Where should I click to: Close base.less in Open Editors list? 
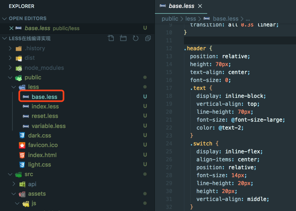pos(11,28)
